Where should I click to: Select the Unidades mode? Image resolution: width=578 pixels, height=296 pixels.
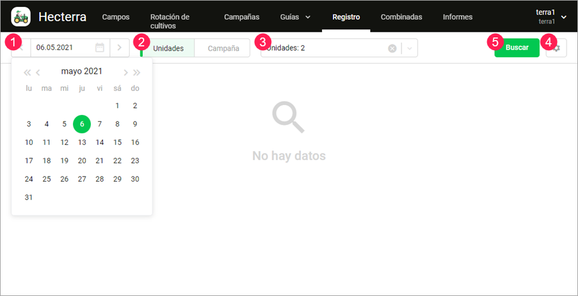click(x=168, y=48)
